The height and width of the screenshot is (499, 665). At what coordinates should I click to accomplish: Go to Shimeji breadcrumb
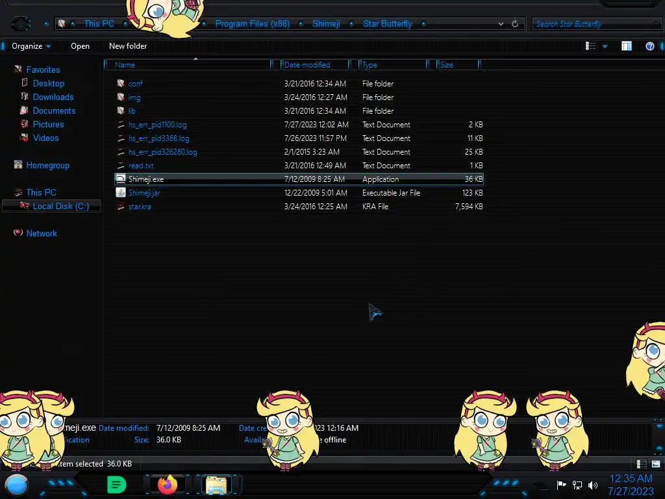click(x=326, y=23)
